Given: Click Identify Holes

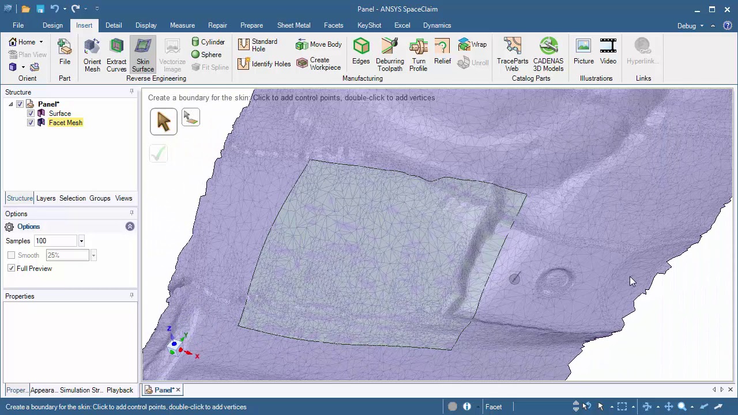Looking at the screenshot, I should pos(264,64).
